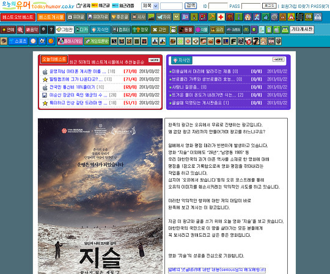The image size is (330, 274).
Task: Focus the search text field
Action: click(x=171, y=6)
